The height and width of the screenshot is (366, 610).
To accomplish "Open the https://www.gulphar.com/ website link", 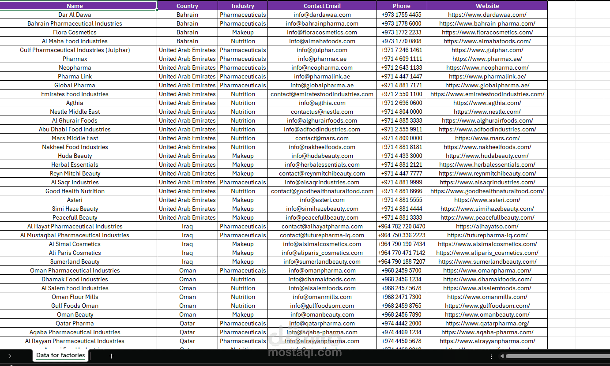I will tap(487, 50).
